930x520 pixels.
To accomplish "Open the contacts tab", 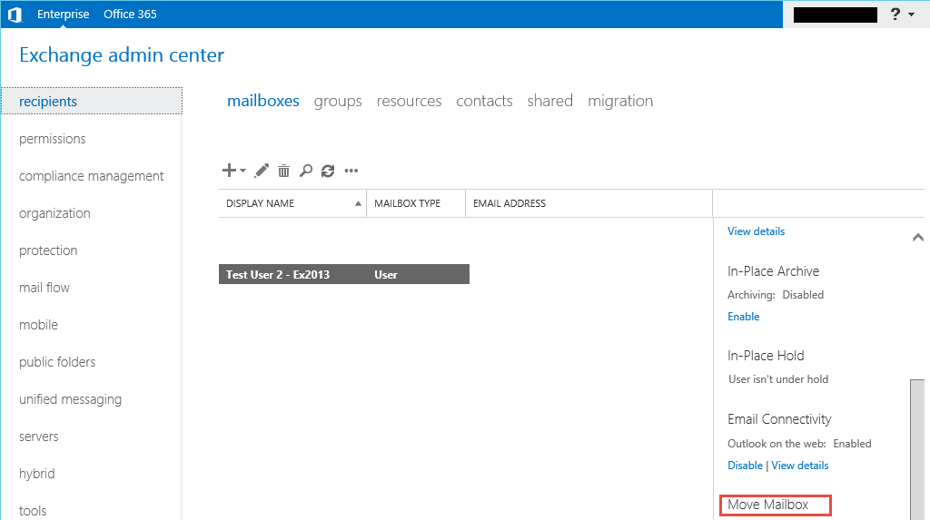I will 485,101.
